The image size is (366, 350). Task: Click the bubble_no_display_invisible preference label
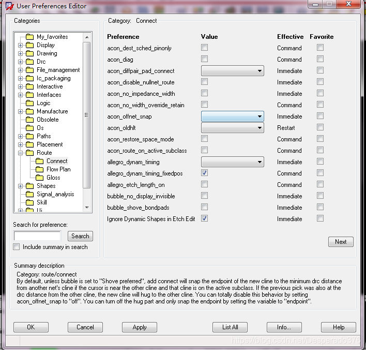(x=141, y=196)
